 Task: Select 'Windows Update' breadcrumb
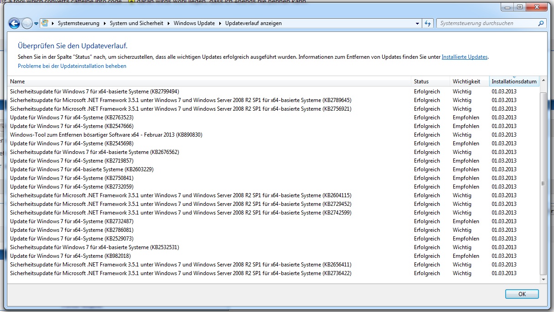click(x=194, y=23)
